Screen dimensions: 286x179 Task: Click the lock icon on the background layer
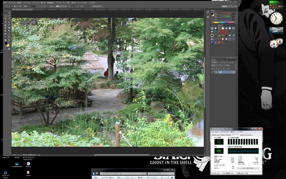pos(233,72)
